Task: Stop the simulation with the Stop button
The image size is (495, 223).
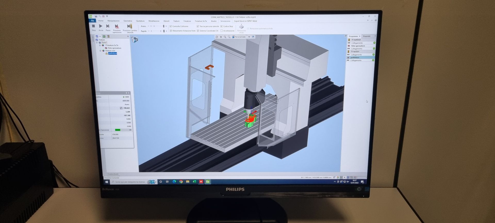Action: click(x=94, y=27)
